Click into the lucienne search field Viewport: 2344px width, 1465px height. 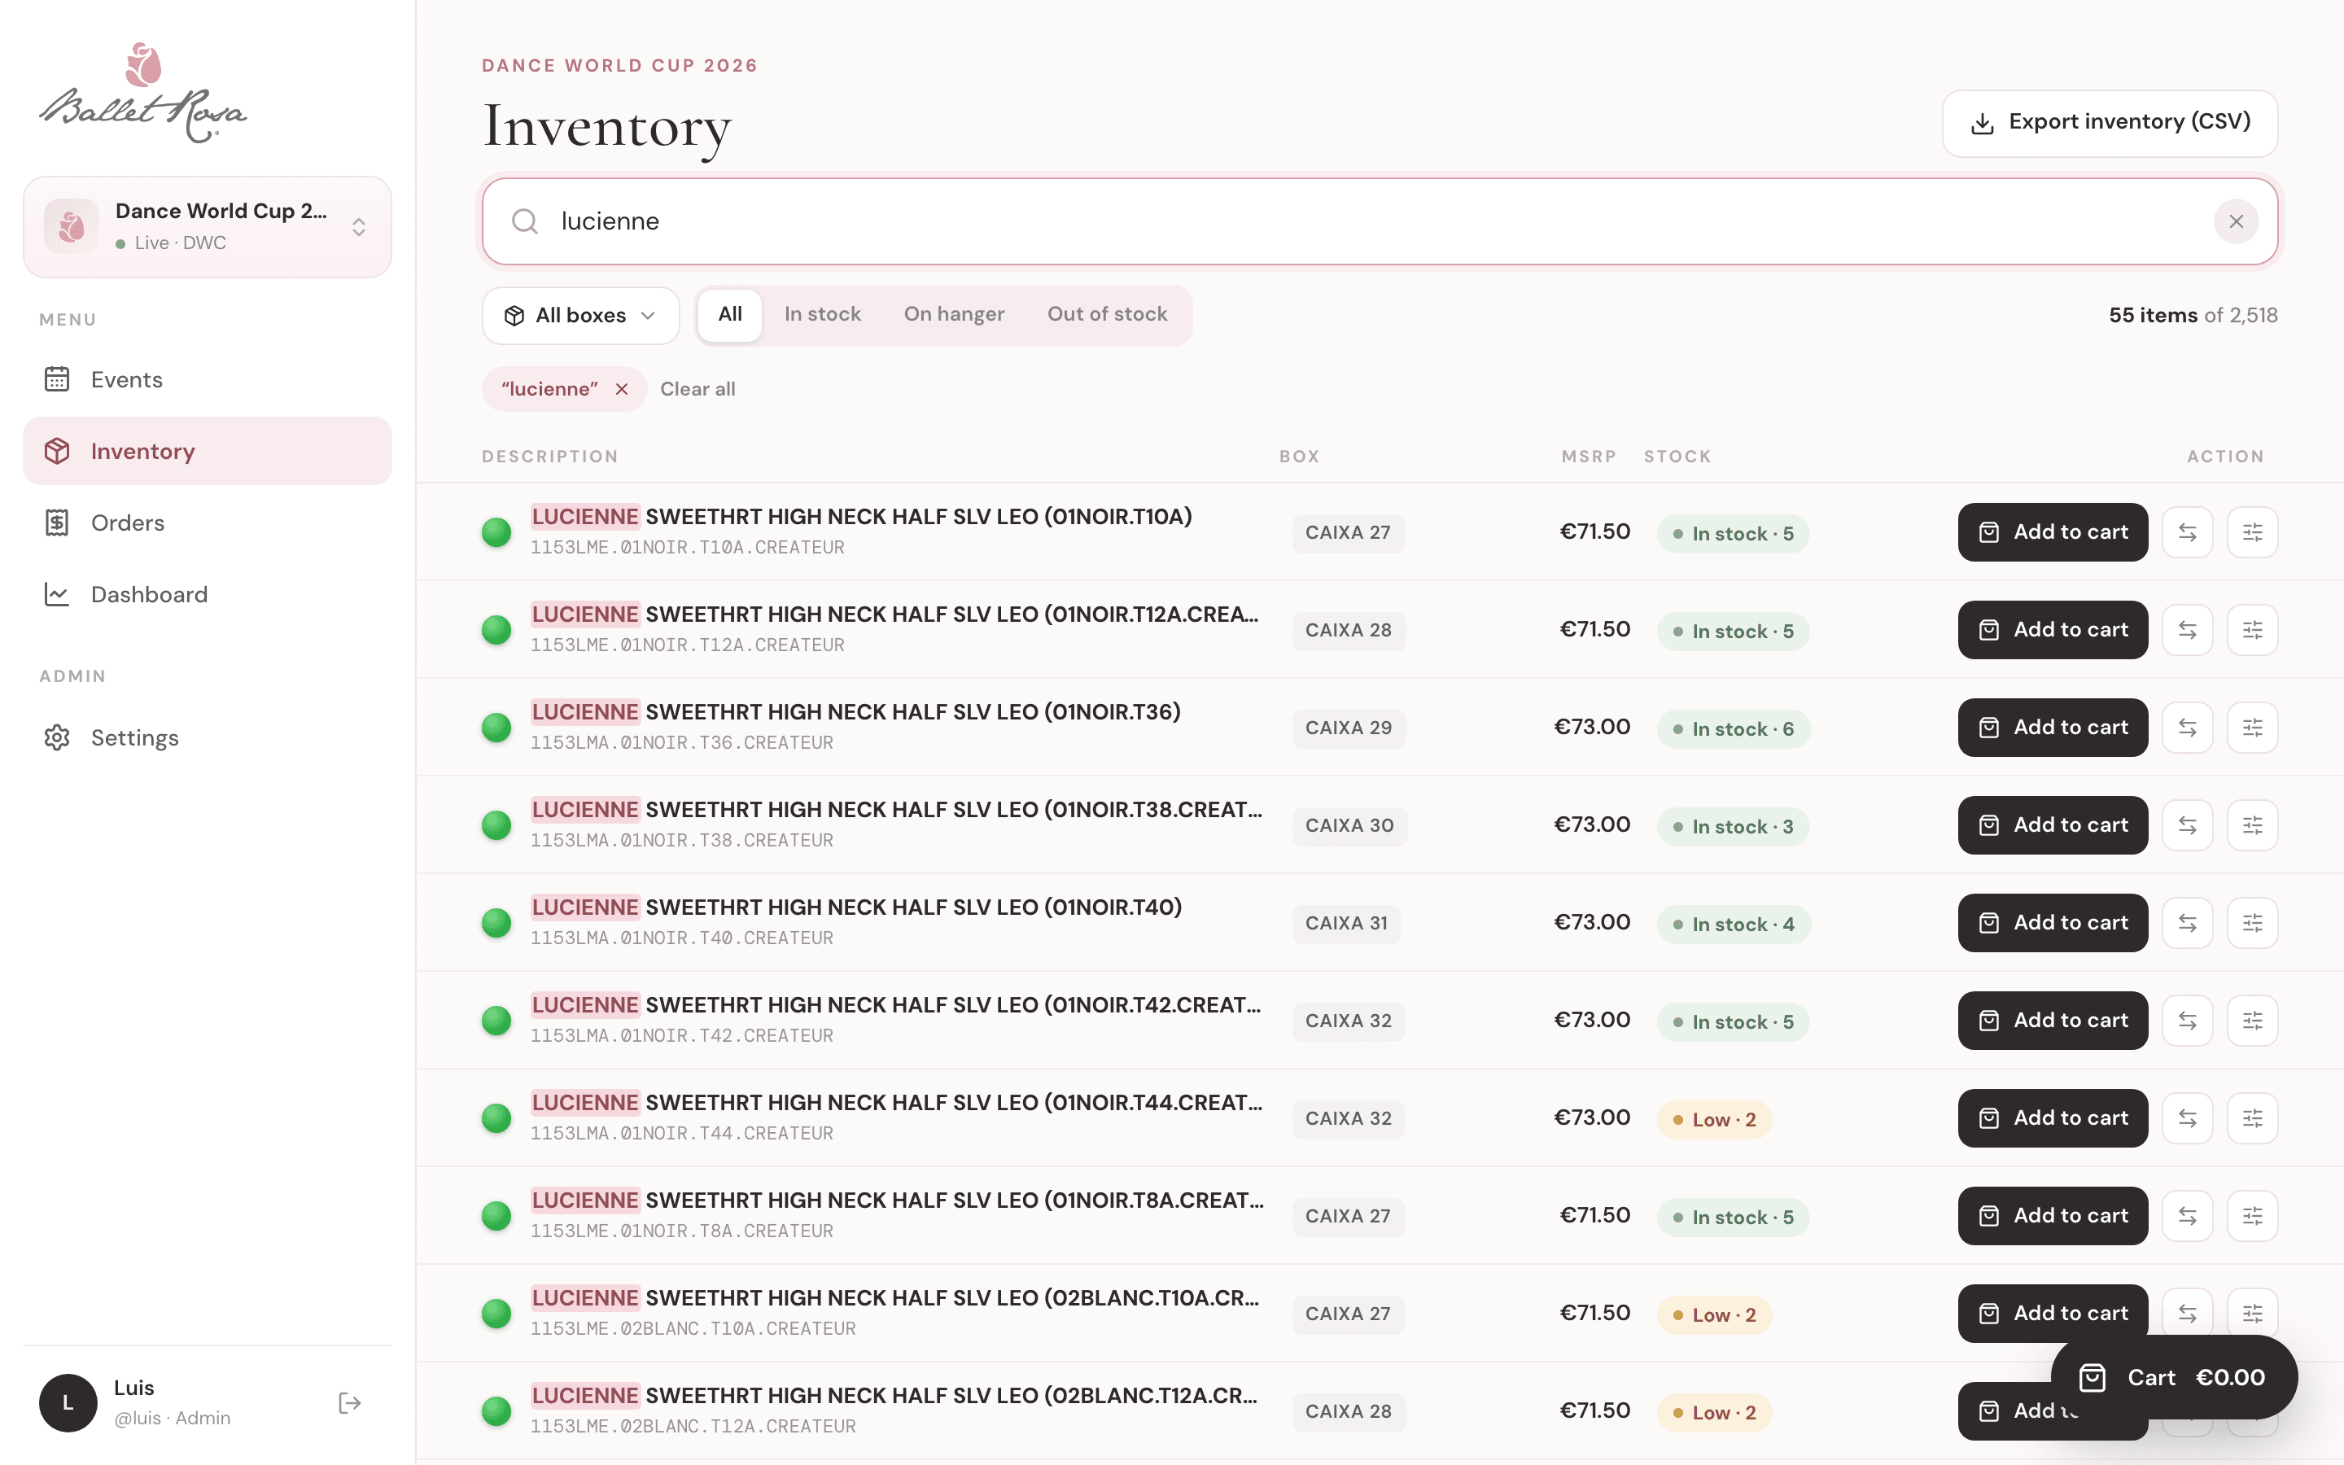click(1380, 222)
